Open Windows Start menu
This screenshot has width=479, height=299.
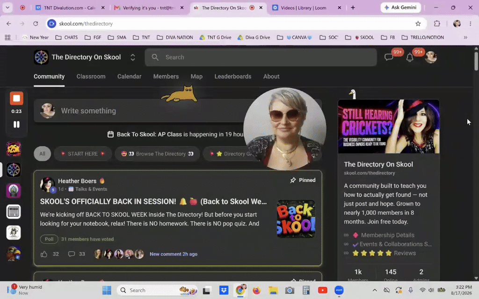tap(107, 290)
